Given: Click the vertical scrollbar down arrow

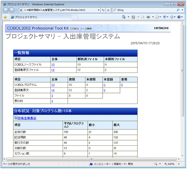Looking at the screenshot, I should tap(182, 156).
